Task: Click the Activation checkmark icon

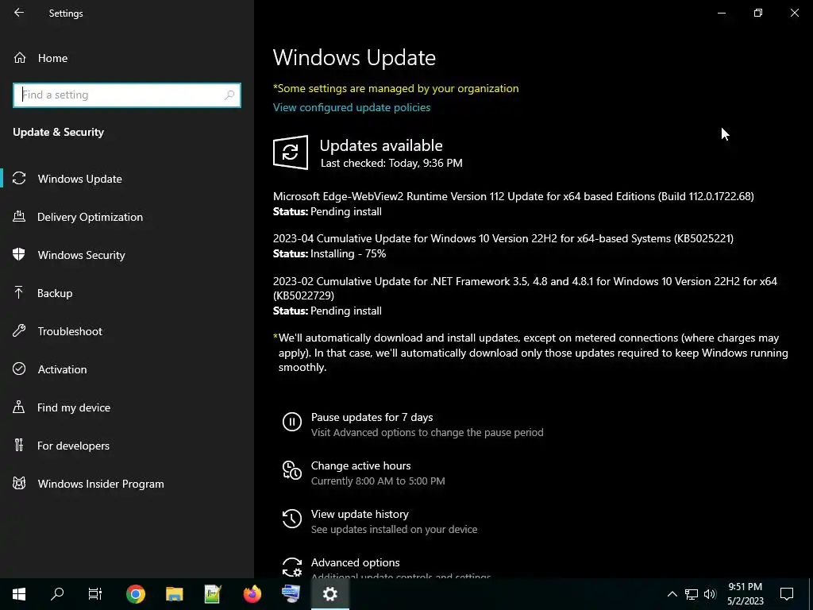Action: pos(19,369)
